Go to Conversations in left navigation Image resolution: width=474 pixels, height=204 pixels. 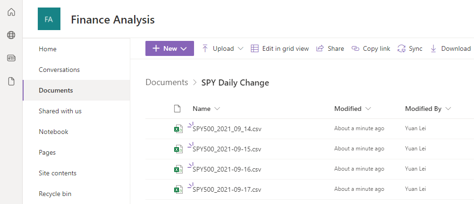(x=59, y=70)
